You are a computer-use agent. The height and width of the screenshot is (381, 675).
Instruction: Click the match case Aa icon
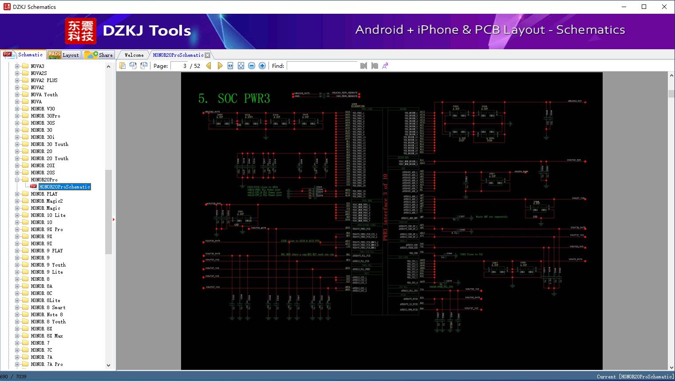385,66
